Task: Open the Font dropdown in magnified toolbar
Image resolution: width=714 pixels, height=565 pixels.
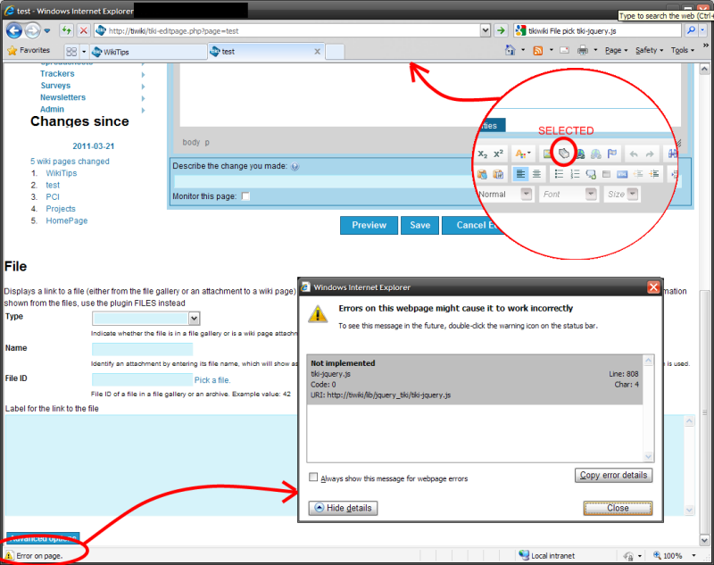Action: point(591,194)
